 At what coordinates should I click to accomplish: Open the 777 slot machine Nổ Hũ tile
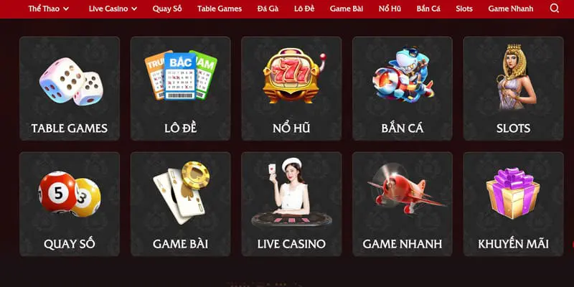coord(291,88)
